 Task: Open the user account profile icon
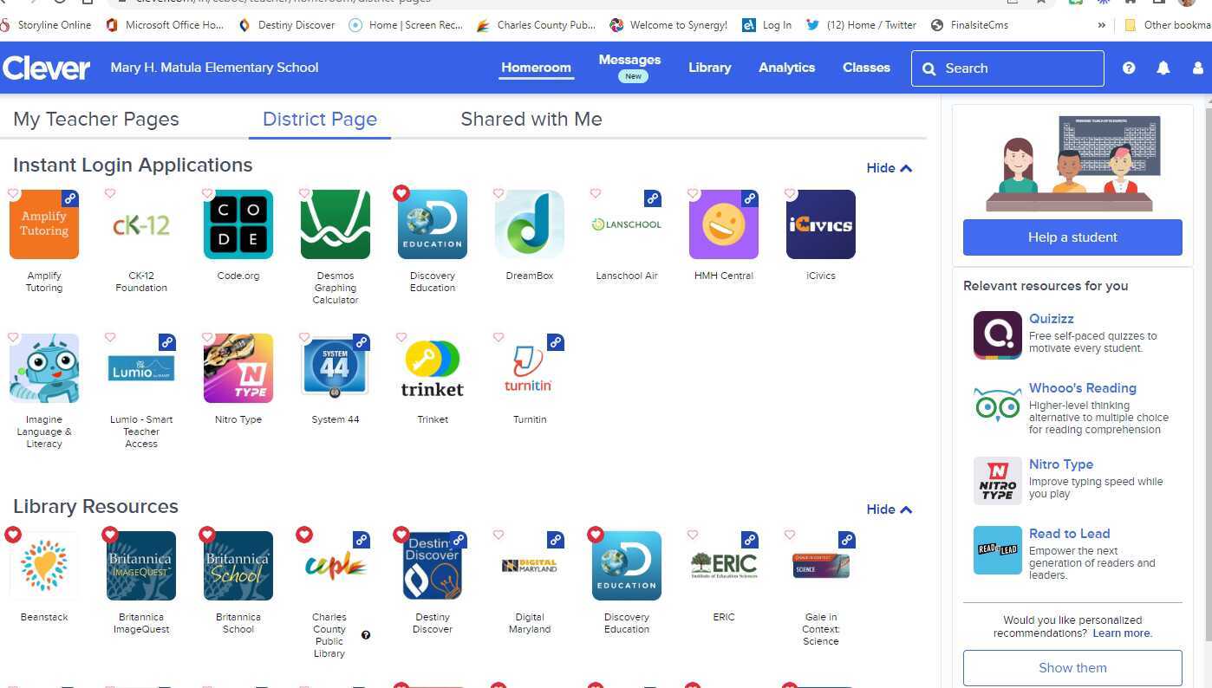(1199, 68)
